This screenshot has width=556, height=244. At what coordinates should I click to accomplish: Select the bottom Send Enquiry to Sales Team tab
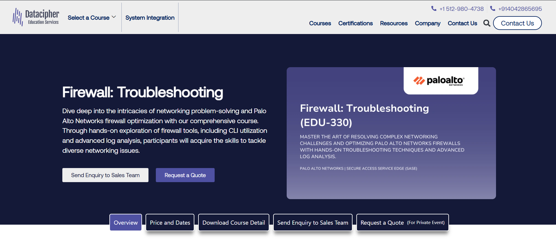313,223
